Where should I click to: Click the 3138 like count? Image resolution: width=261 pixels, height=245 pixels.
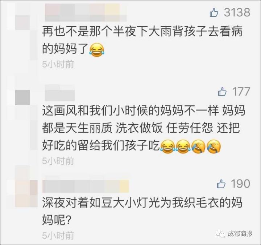tap(237, 12)
